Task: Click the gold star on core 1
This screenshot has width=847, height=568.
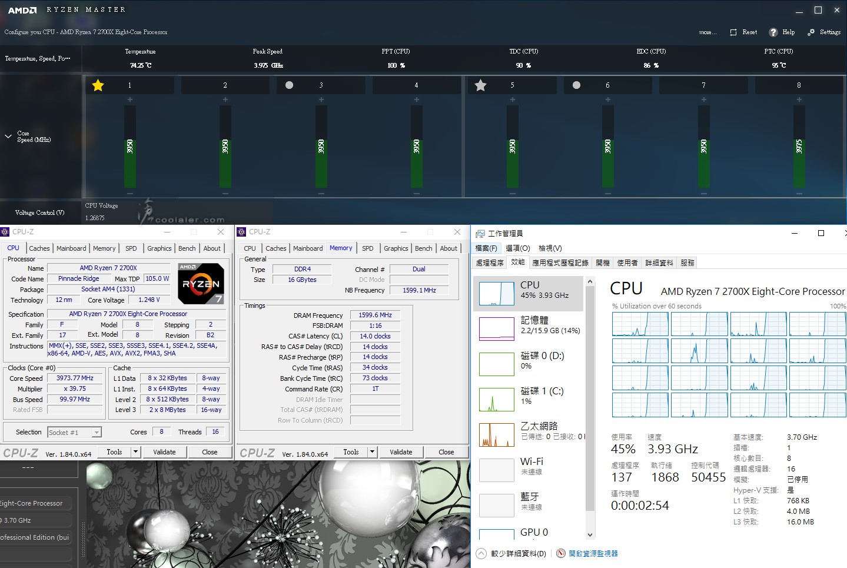Action: pyautogui.click(x=98, y=85)
